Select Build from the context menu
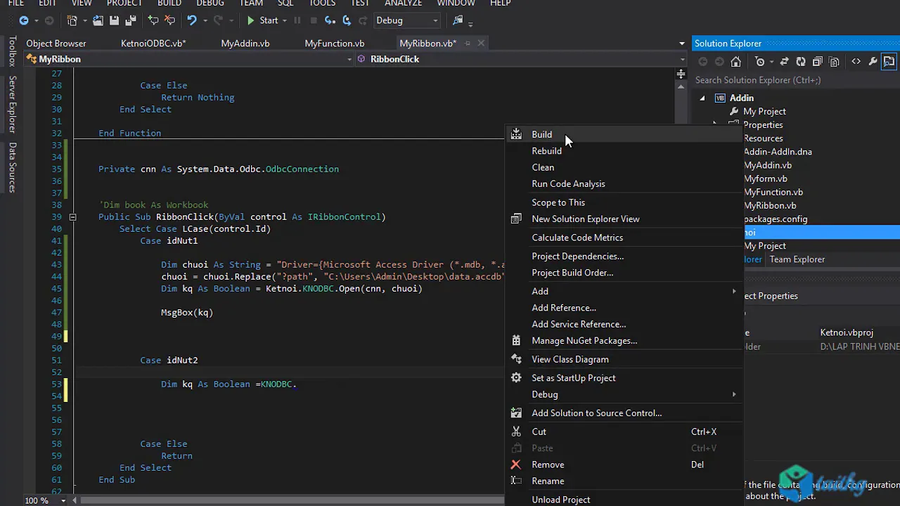Image resolution: width=900 pixels, height=506 pixels. click(624, 134)
